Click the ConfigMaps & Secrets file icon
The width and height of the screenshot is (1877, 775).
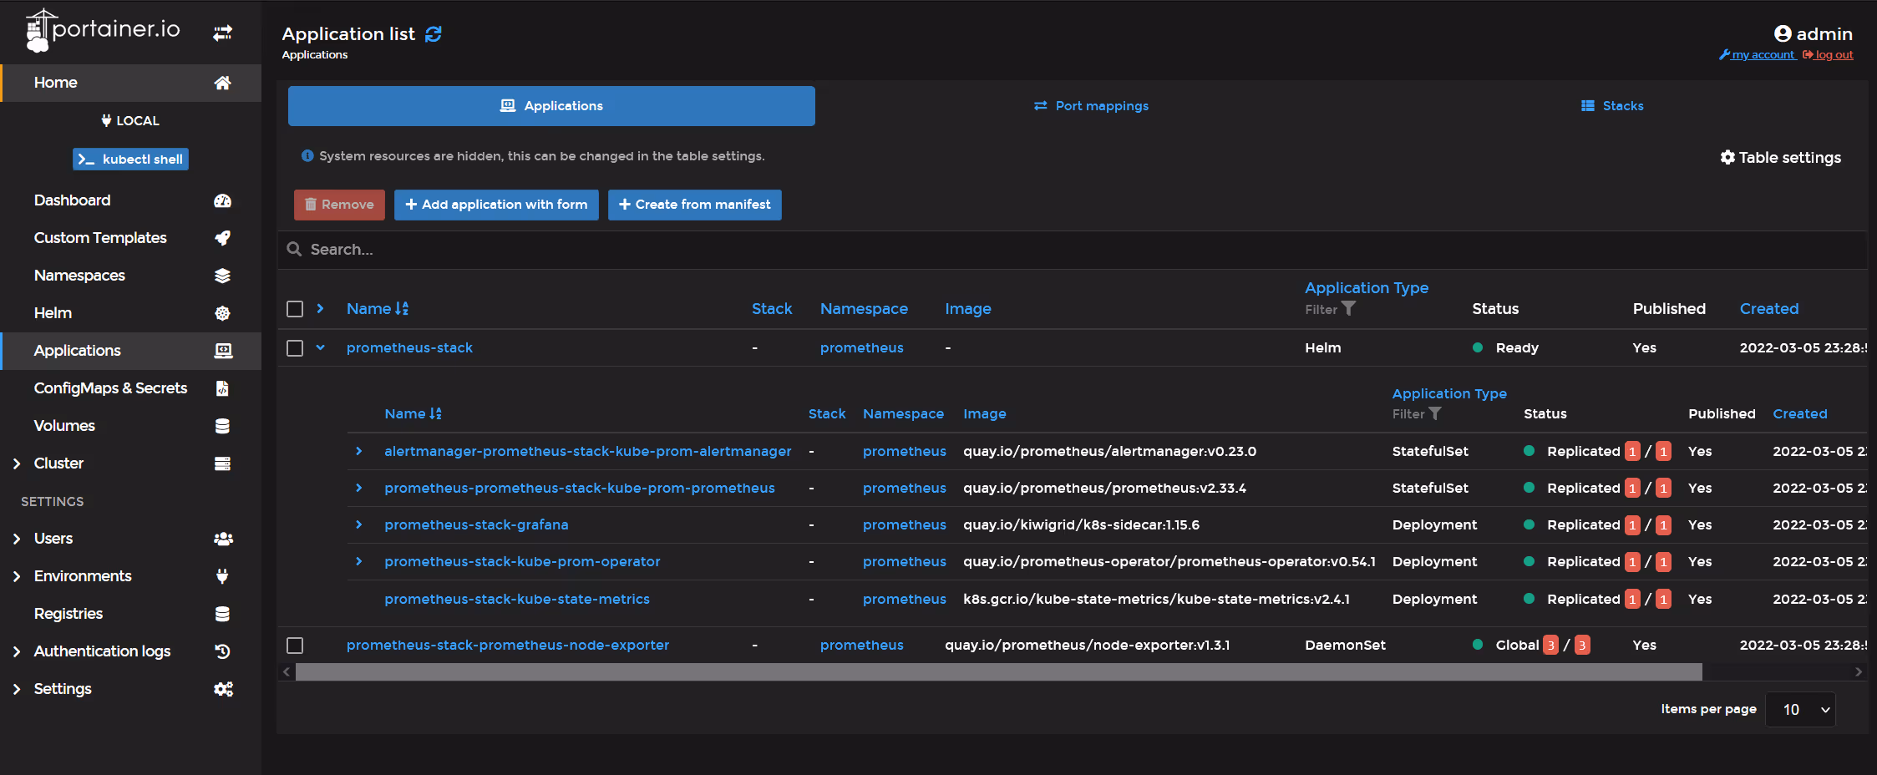click(x=222, y=388)
